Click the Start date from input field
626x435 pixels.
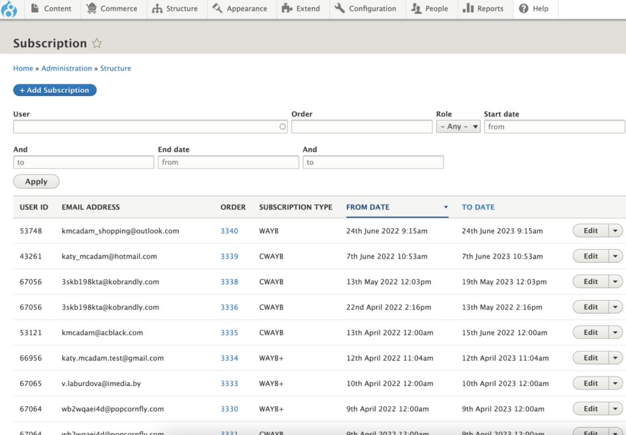coord(554,126)
